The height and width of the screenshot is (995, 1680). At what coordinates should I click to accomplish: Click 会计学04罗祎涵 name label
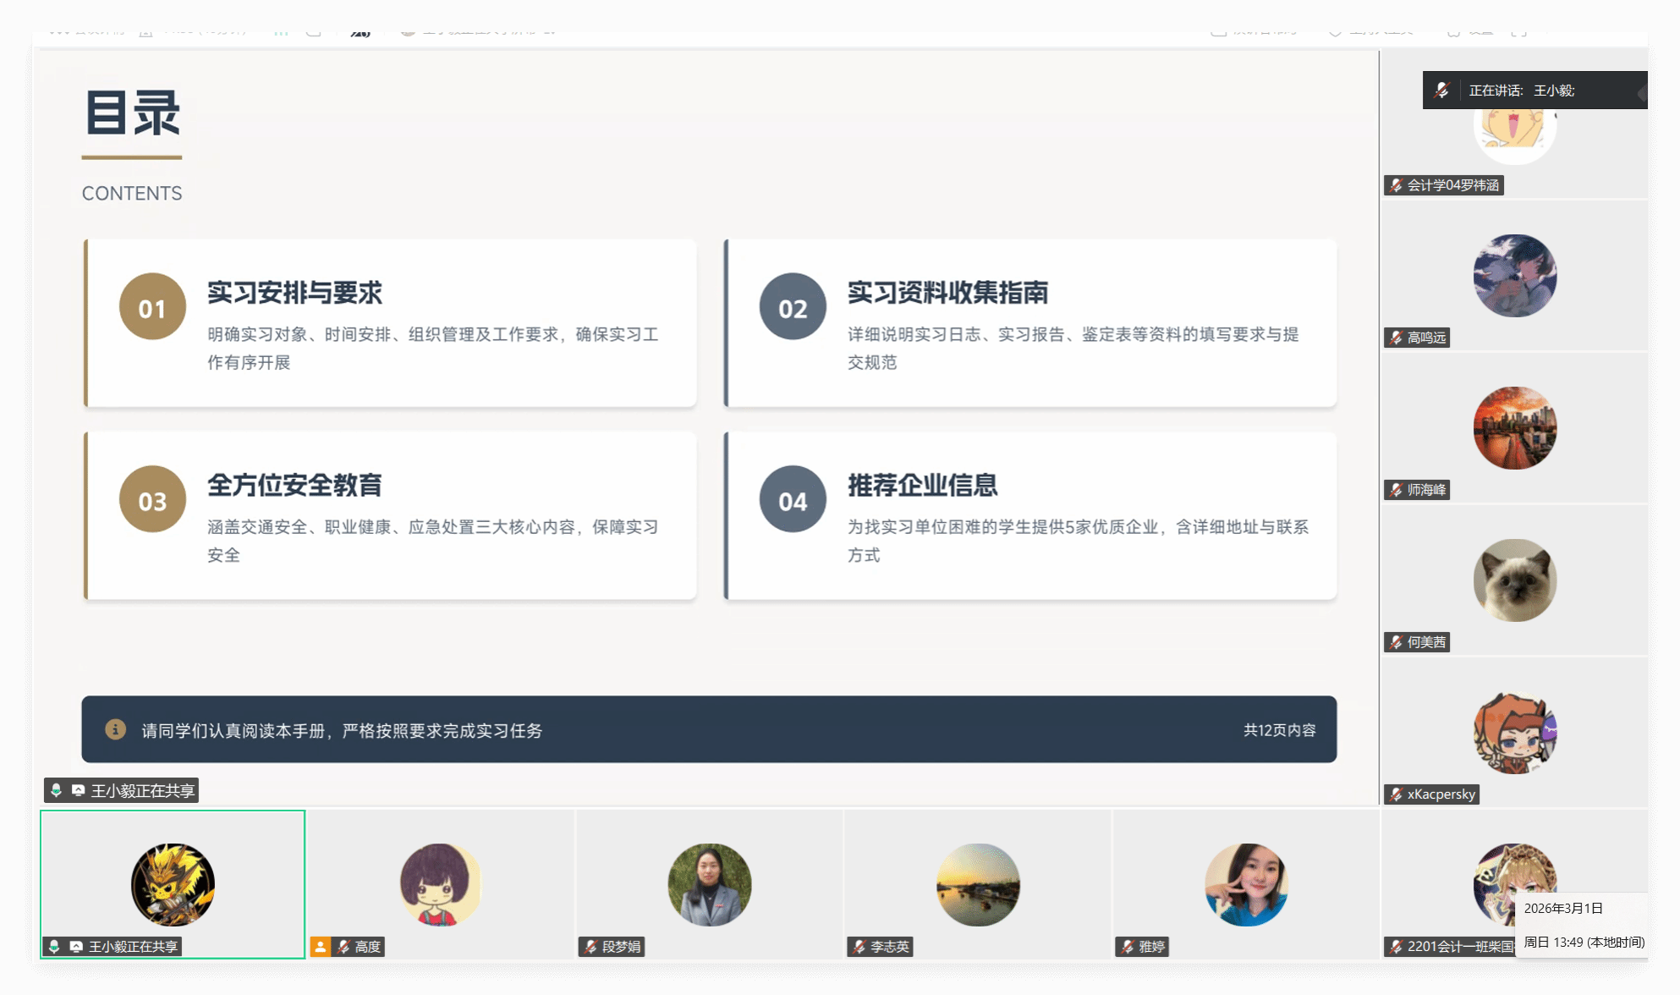click(x=1452, y=185)
